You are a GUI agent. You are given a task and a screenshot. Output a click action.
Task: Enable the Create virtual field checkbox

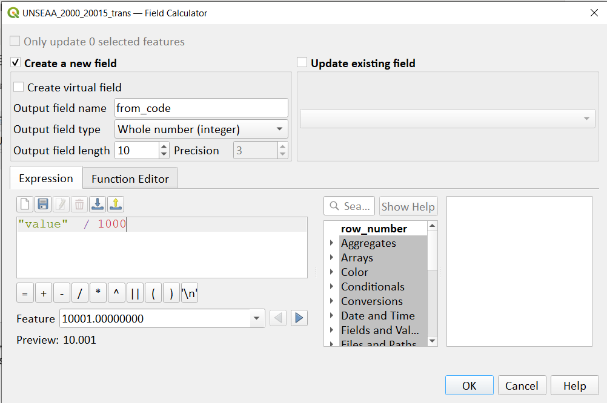coord(18,87)
